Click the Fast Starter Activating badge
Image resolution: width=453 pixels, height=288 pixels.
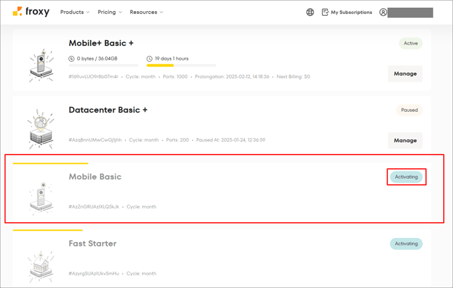click(x=406, y=243)
